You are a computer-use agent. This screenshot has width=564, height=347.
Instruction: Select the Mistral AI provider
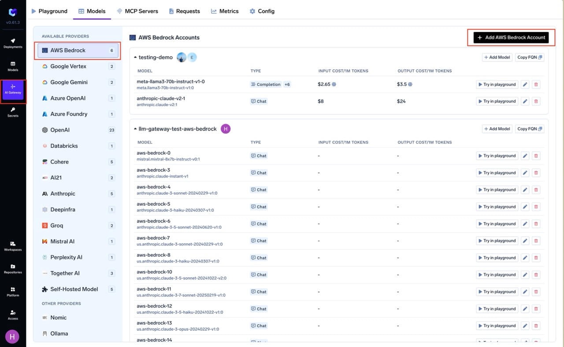78,241
